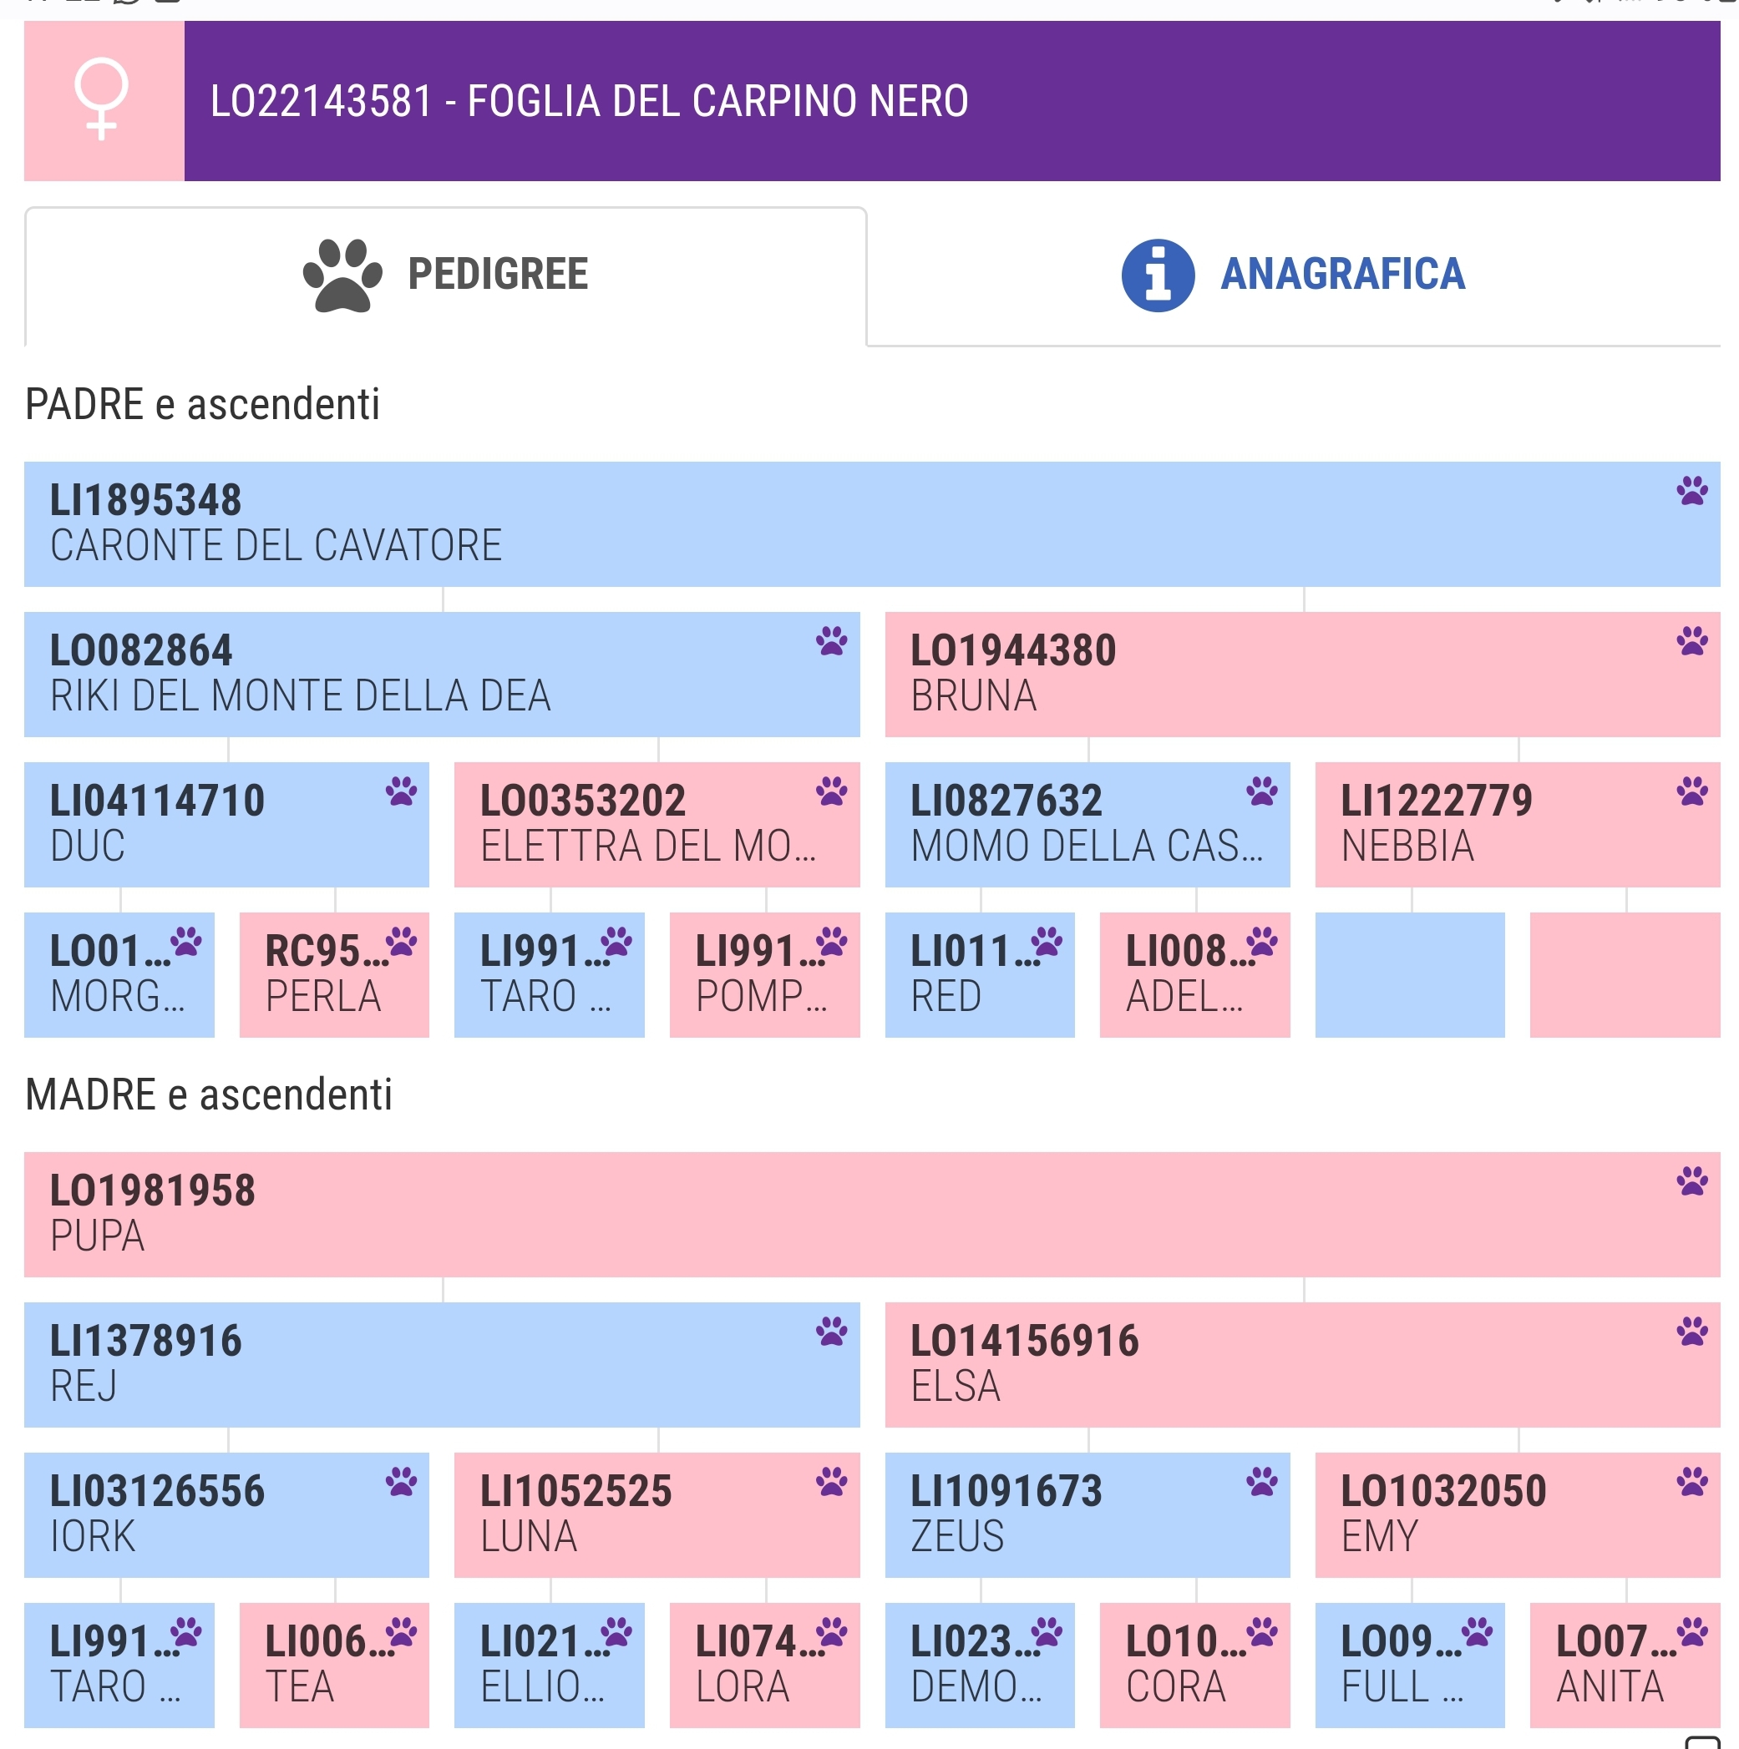Click paw icon on BRUNA card
Image resolution: width=1739 pixels, height=1749 pixels.
pyautogui.click(x=1691, y=641)
